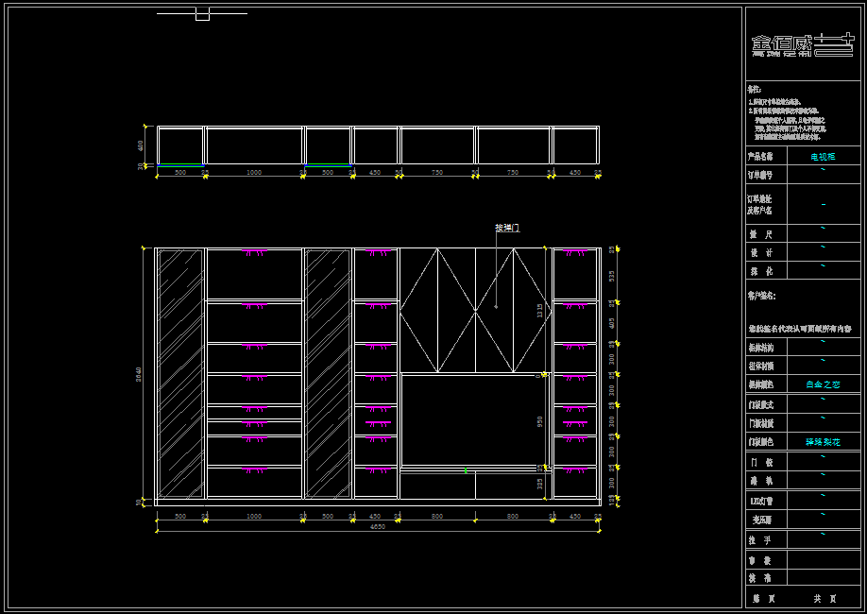Click the 备注 notes heading
The width and height of the screenshot is (867, 614).
click(754, 89)
